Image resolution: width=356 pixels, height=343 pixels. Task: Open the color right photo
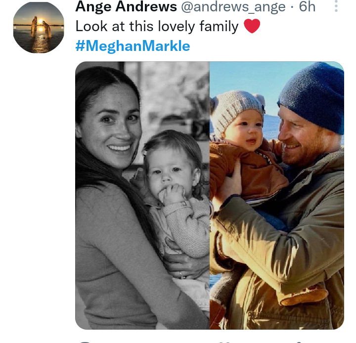point(276,195)
